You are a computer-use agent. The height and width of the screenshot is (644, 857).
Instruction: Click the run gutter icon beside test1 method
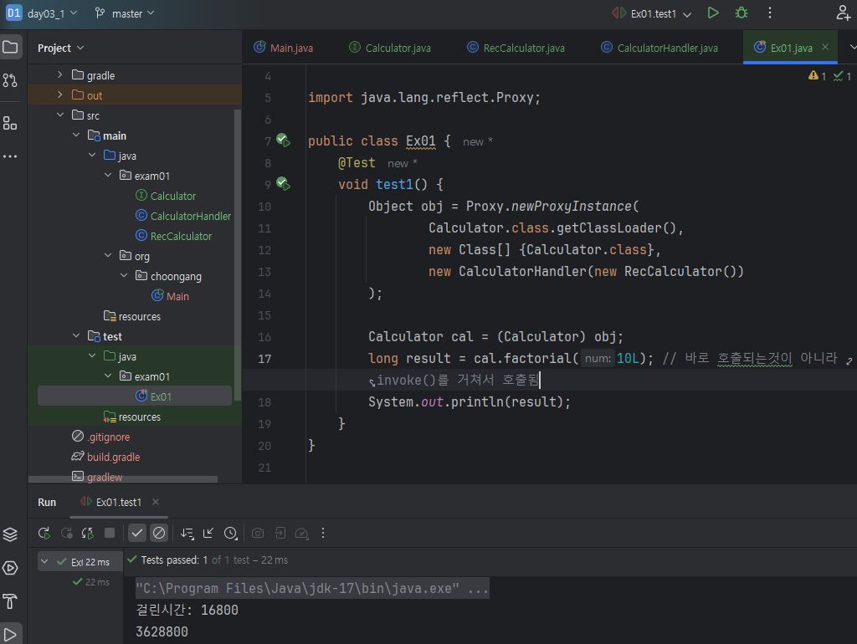283,183
